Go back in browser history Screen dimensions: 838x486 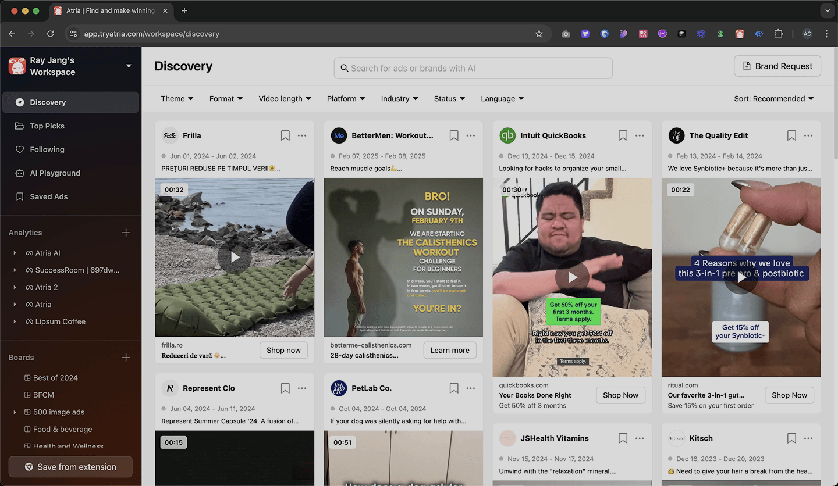click(12, 34)
